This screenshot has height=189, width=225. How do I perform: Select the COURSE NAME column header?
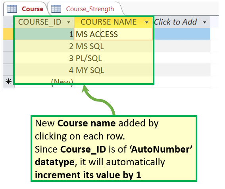(113, 22)
